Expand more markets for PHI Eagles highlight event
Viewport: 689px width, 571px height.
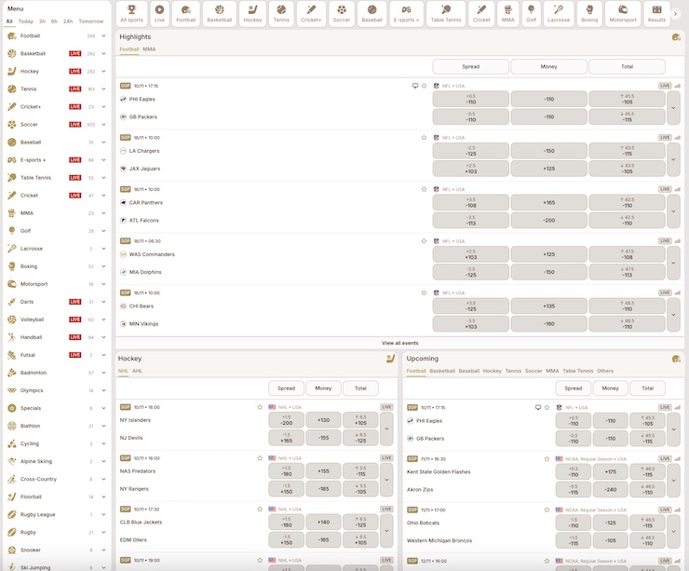point(673,108)
